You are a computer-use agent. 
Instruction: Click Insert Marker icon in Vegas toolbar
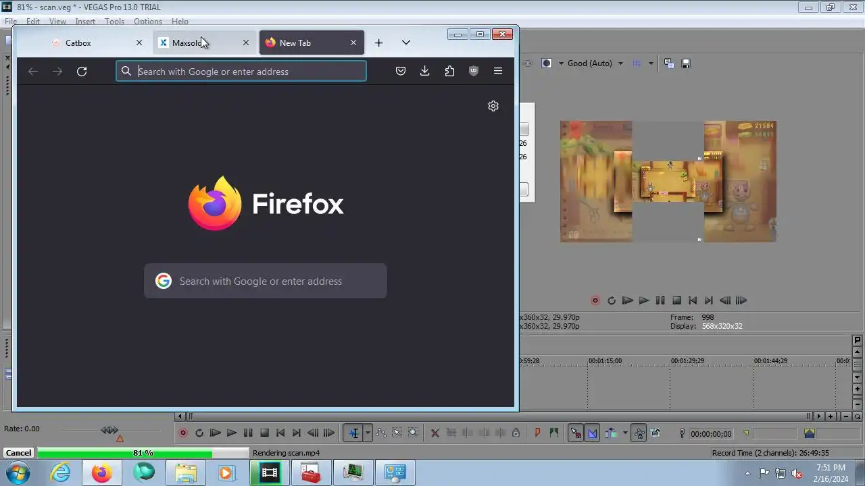(x=538, y=433)
